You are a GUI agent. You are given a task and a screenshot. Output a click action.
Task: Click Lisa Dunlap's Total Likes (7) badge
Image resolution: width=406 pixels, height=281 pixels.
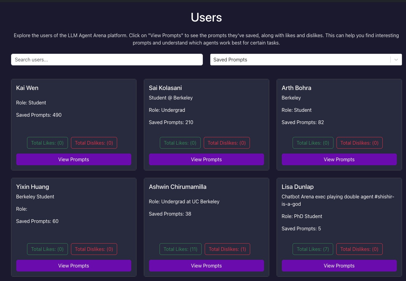(313, 249)
